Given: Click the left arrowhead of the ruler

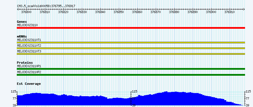Looking at the screenshot, I should click(18, 9).
